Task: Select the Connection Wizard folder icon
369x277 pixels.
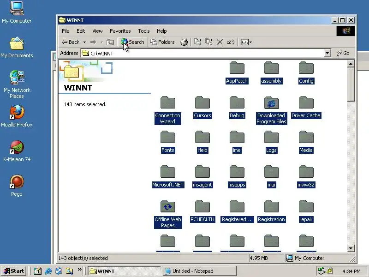Action: [167, 102]
